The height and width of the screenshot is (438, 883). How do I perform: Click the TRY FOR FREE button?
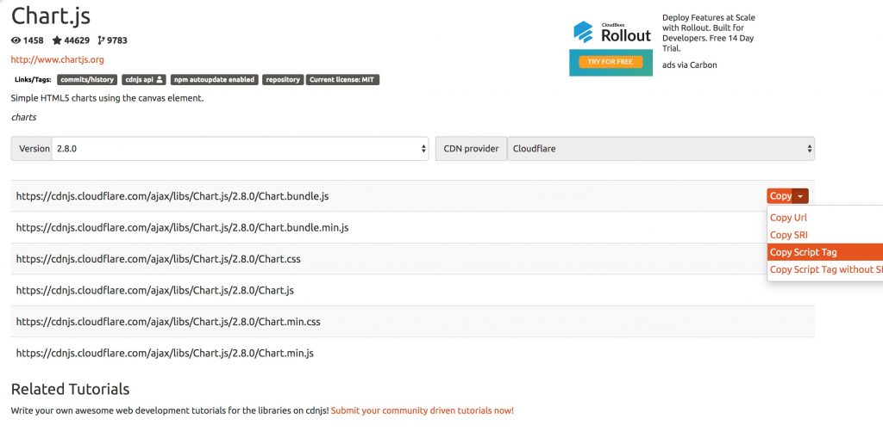pos(610,62)
